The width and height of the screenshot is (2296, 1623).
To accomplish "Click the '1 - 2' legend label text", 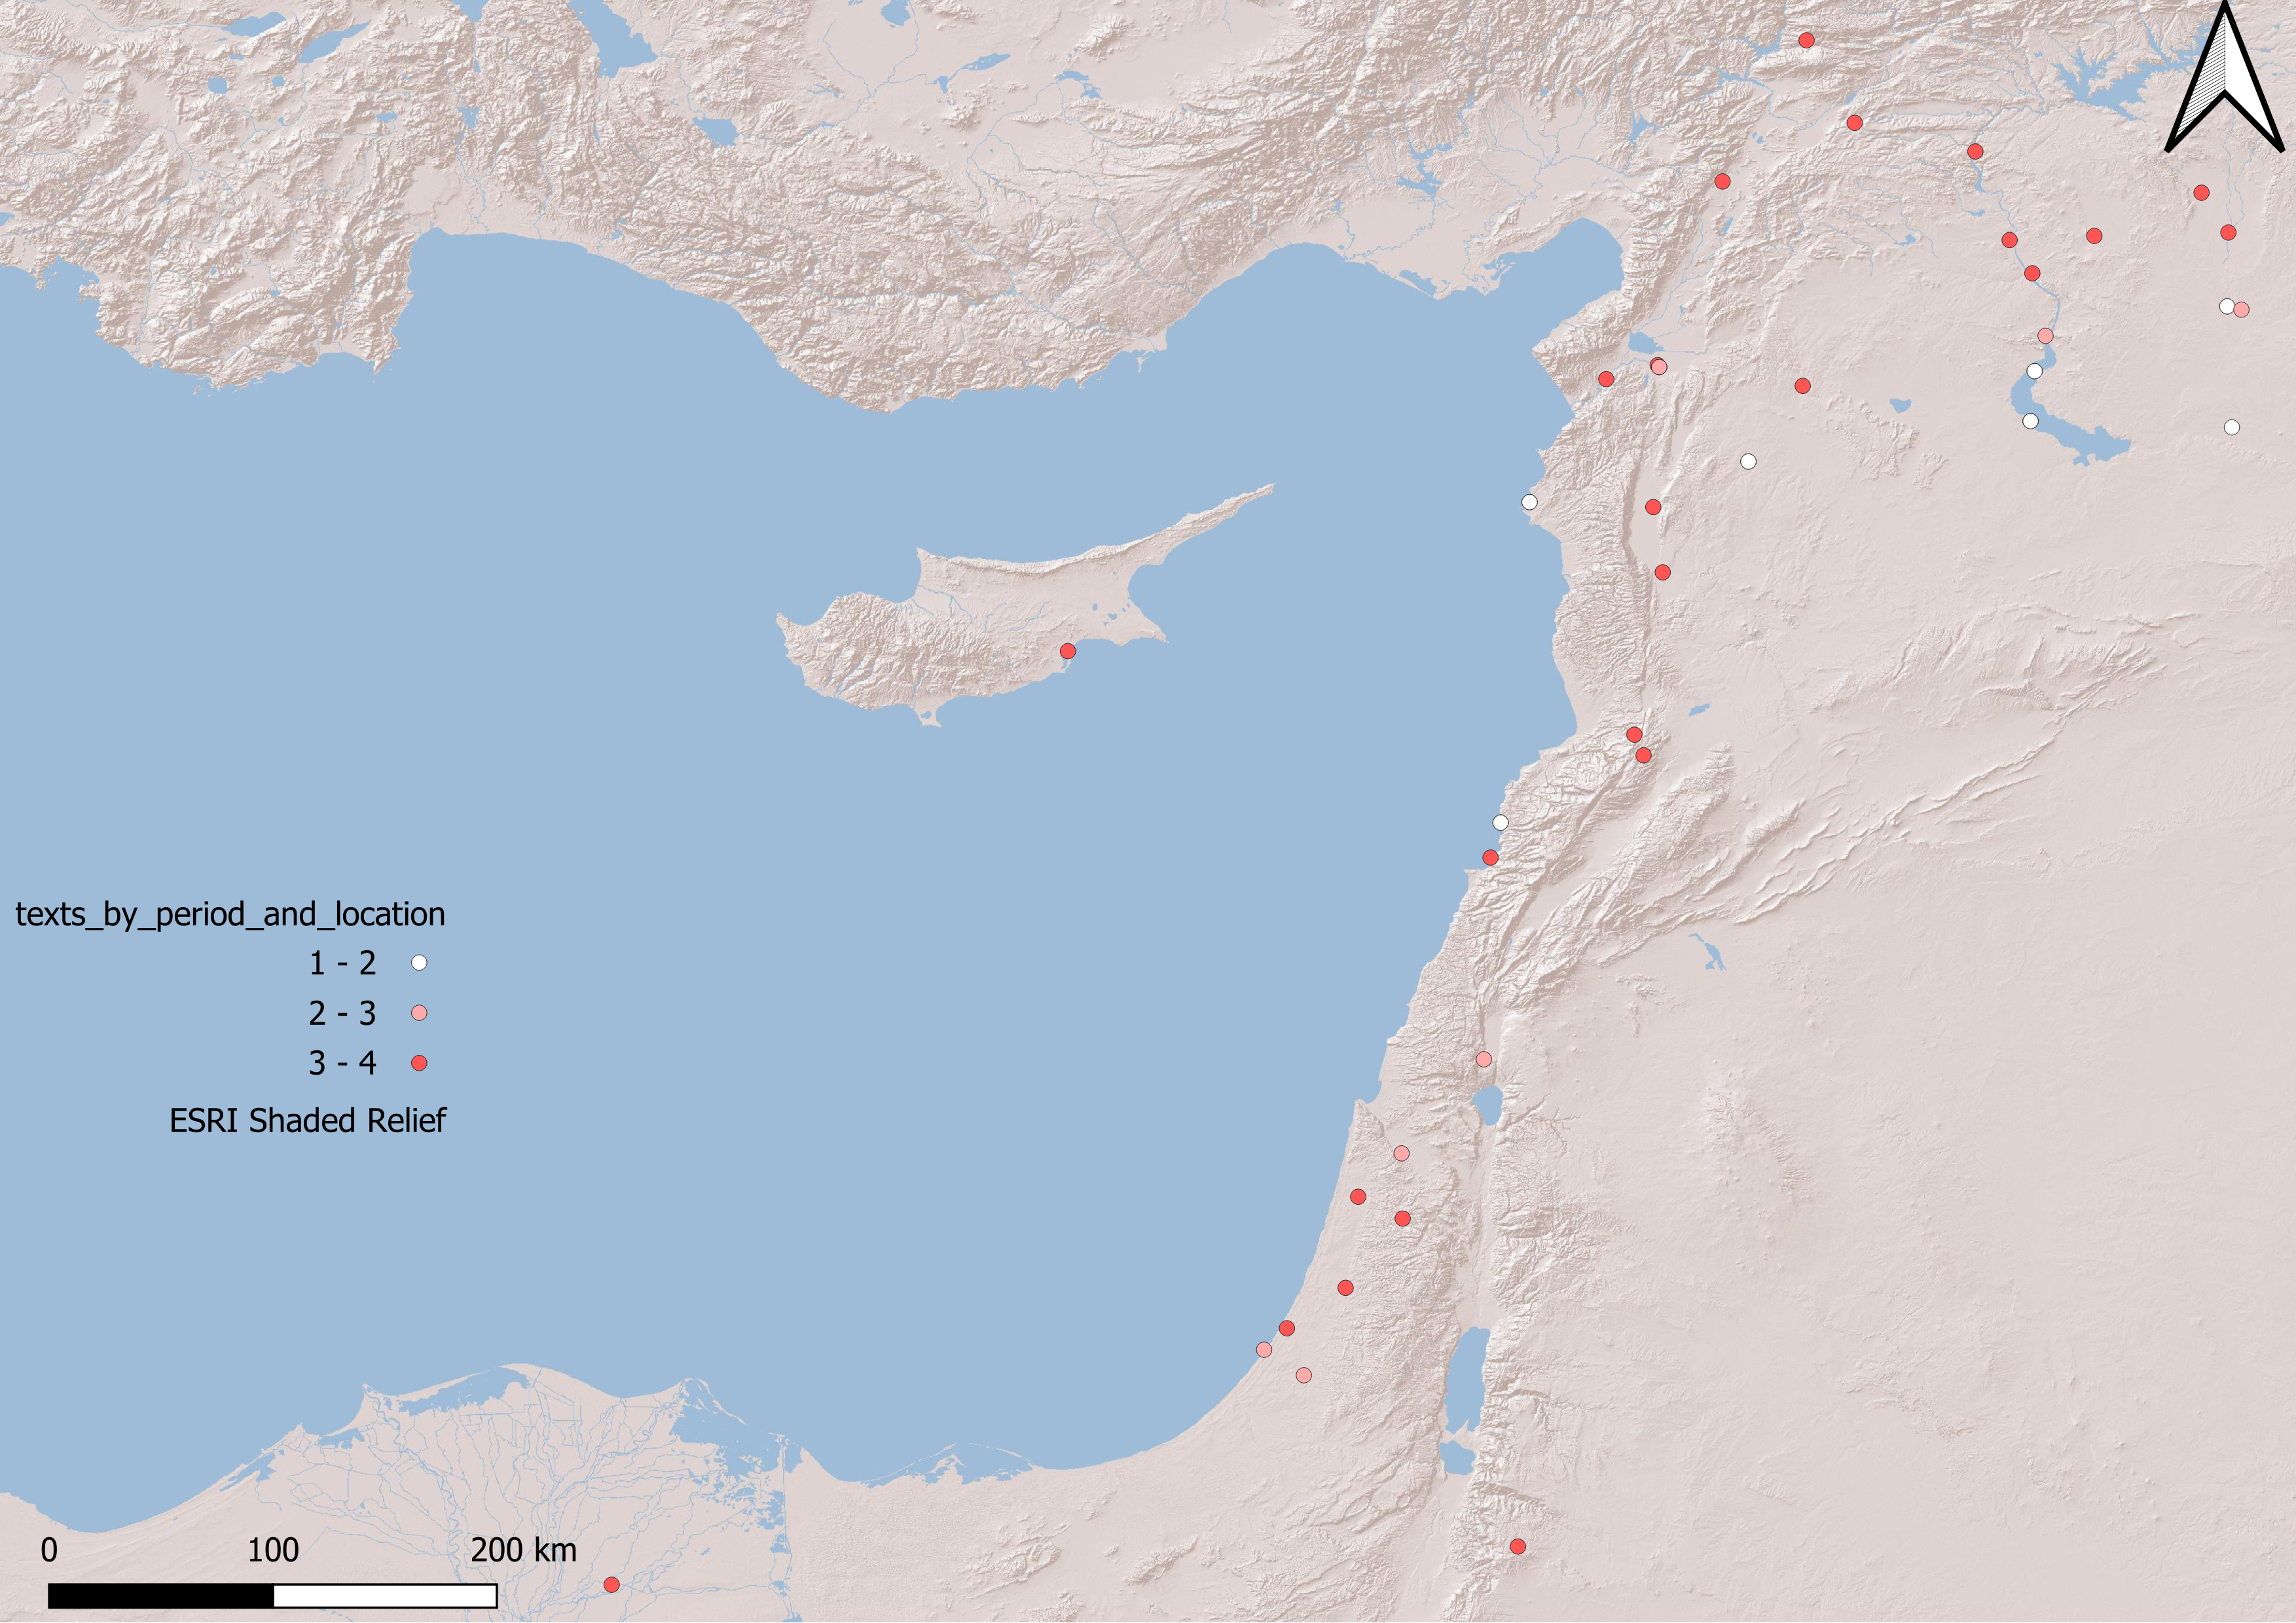I will [x=342, y=963].
